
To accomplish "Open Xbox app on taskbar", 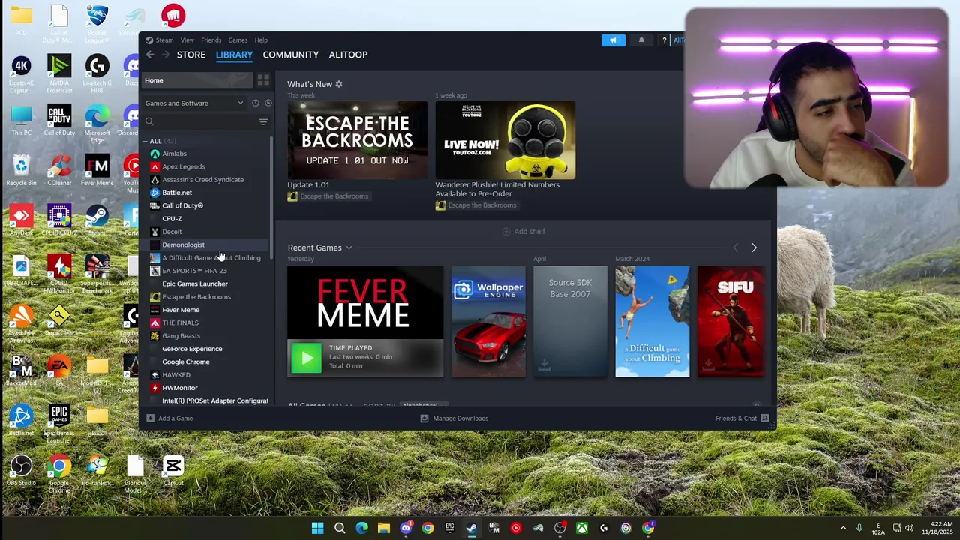I will 582,529.
